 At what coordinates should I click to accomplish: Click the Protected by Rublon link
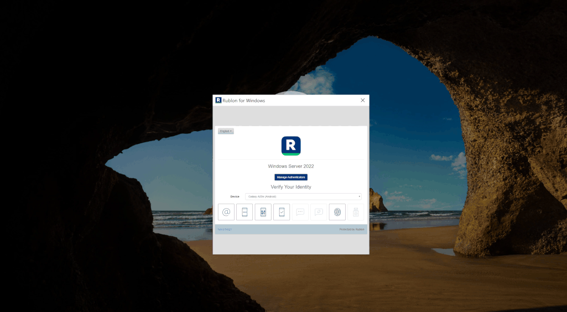pos(352,229)
